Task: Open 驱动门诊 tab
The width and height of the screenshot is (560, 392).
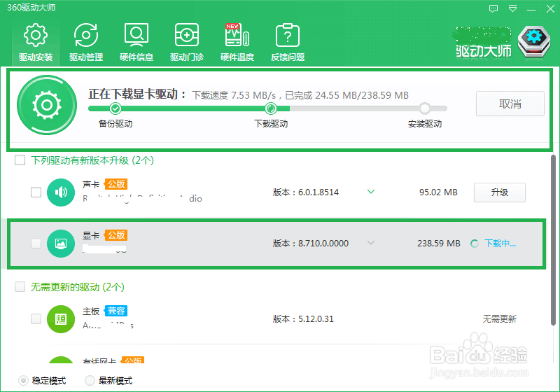Action: tap(187, 43)
